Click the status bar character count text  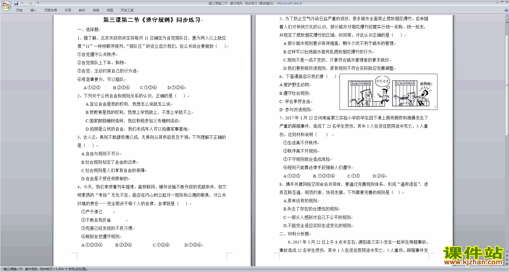pos(45,269)
